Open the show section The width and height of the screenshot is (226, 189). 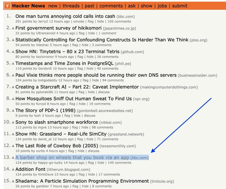tap(147, 6)
